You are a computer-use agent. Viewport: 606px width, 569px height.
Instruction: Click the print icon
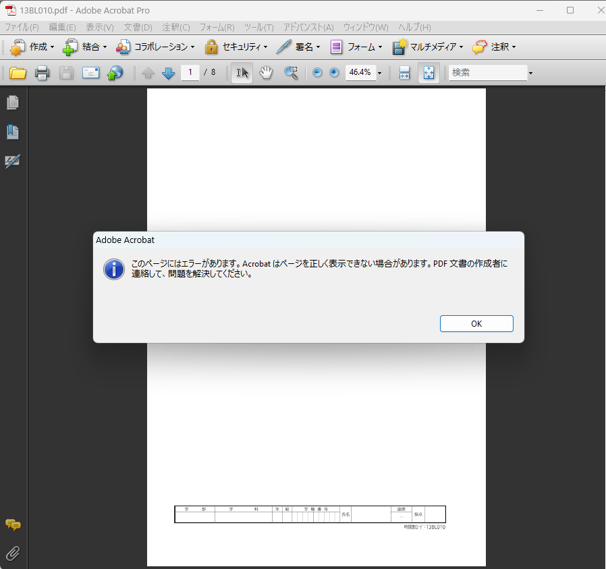pyautogui.click(x=42, y=73)
